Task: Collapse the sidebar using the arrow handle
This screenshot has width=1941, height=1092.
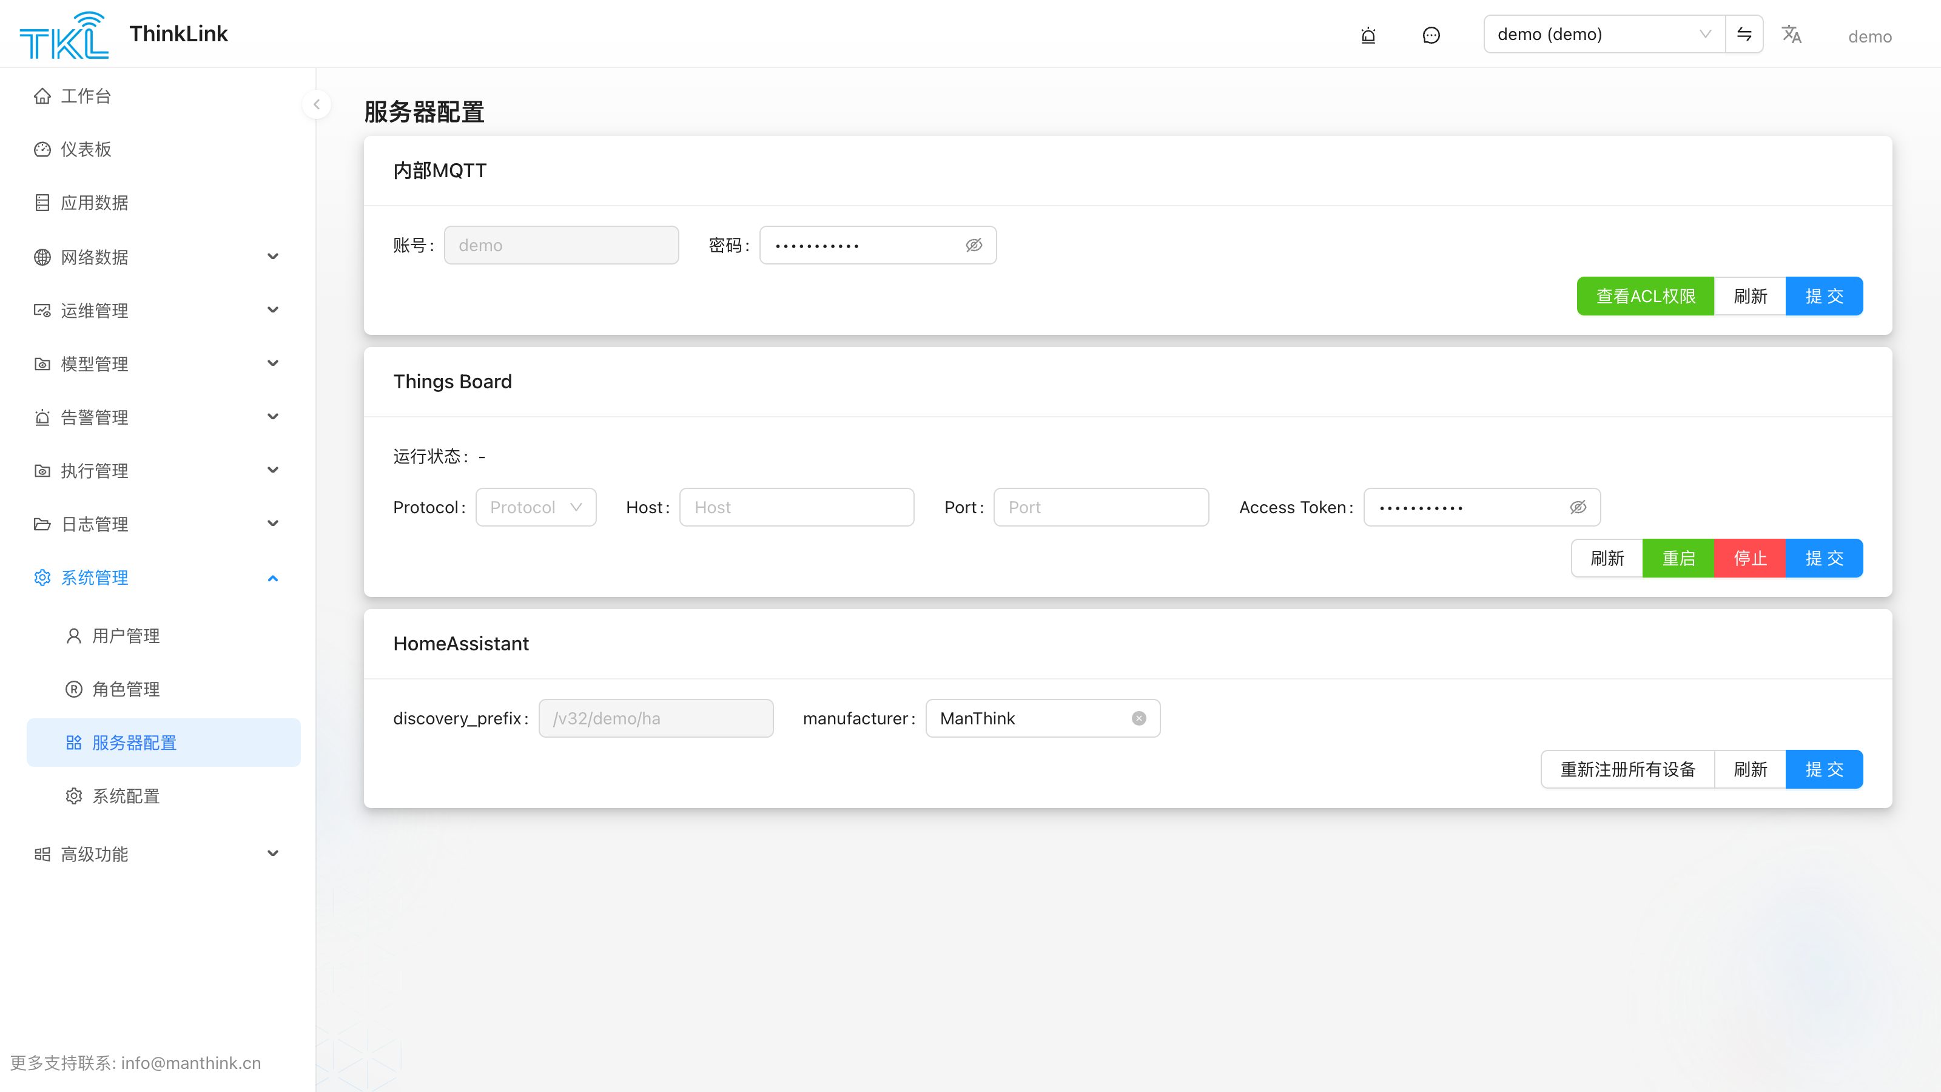Action: [317, 105]
